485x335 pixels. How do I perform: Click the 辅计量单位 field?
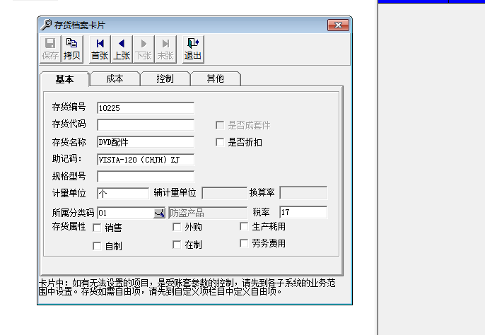click(224, 193)
